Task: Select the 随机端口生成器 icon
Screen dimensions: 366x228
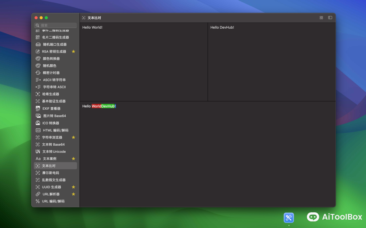Action: (38, 44)
